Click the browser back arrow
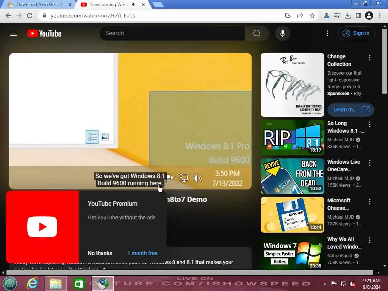The image size is (388, 291). pyautogui.click(x=8, y=16)
